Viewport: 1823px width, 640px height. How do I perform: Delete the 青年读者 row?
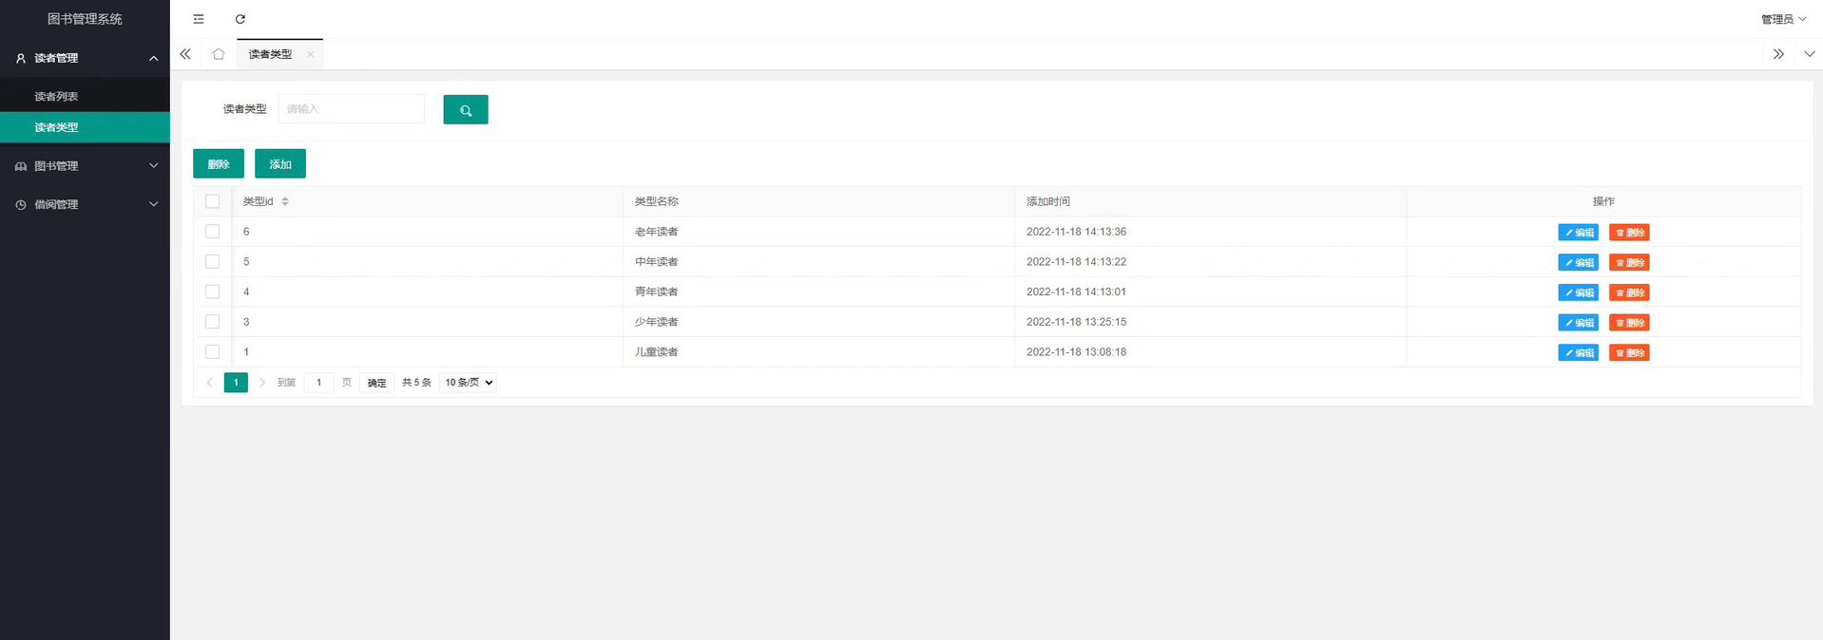(1629, 293)
